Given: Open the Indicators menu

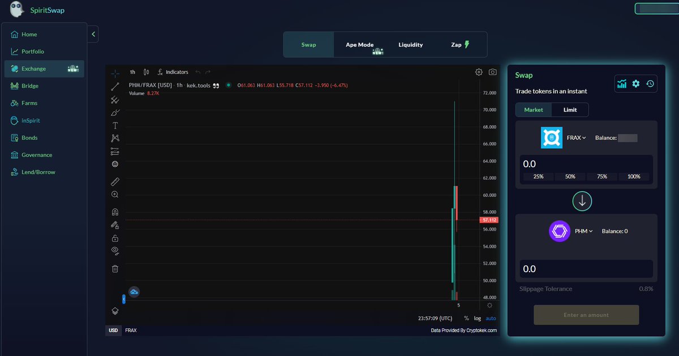Looking at the screenshot, I should 173,72.
